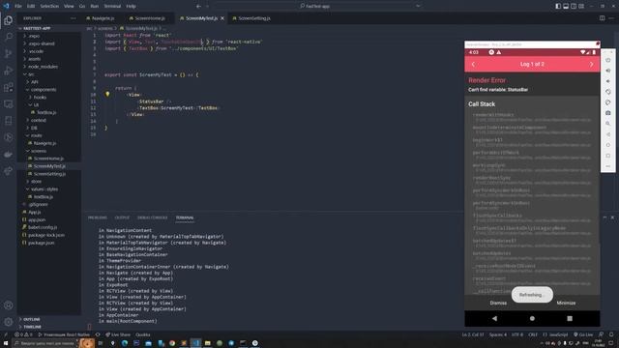This screenshot has height=348, width=619.
Task: Open the Docker view in activity bar
Action: click(9, 155)
